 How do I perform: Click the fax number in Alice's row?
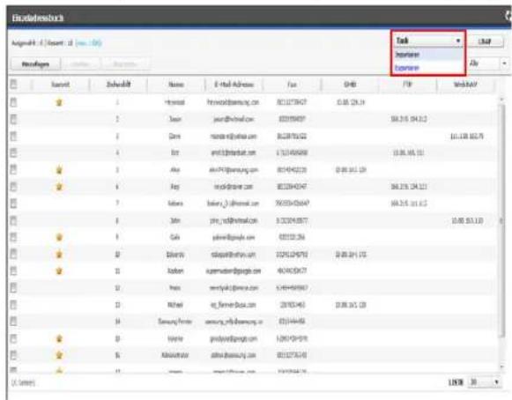tap(292, 170)
